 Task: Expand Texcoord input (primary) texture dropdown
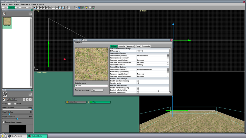(153, 60)
